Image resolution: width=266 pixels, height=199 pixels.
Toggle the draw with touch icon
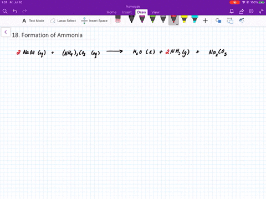tap(242, 20)
